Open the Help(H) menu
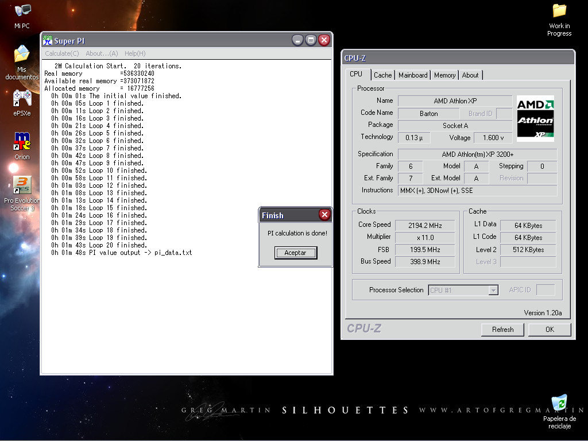Screen dimensions: 588x441 click(135, 53)
